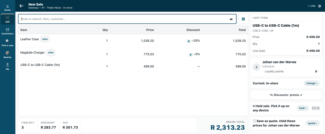Click the barcode scanner icon in search box
Image resolution: width=325 pixels, height=134 pixels.
click(231, 19)
